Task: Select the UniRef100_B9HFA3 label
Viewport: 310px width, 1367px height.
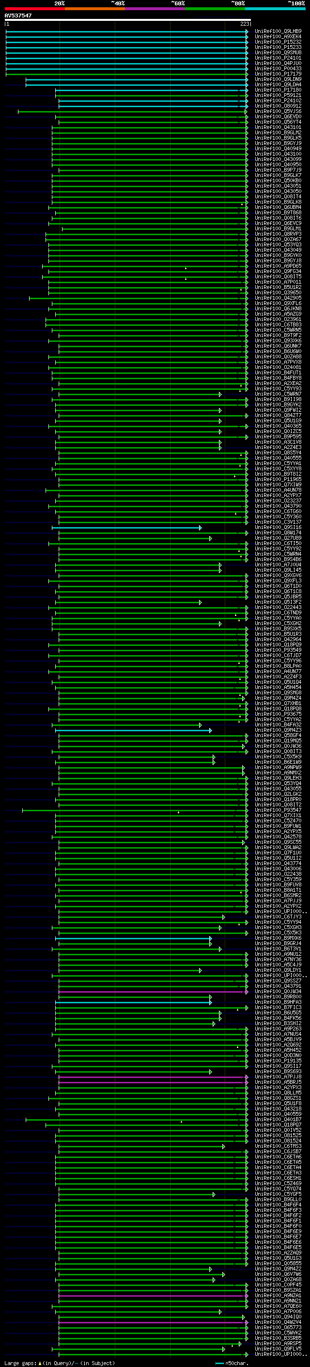Action: [x=278, y=1002]
